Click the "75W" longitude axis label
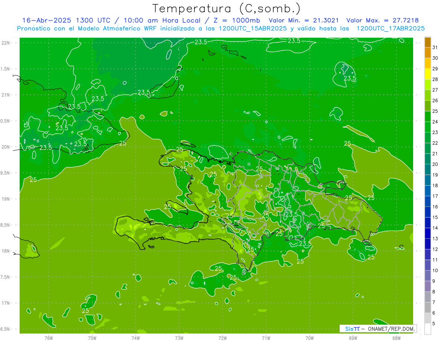445x343 pixels. [92, 338]
